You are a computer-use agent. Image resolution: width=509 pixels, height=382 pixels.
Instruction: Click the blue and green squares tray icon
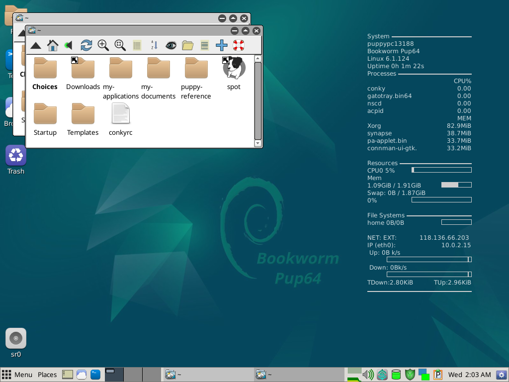424,375
